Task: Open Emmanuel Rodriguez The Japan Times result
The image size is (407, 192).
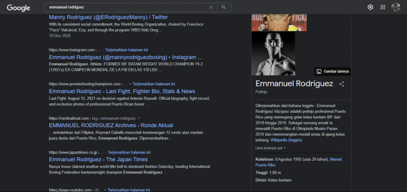Action: click(x=98, y=160)
